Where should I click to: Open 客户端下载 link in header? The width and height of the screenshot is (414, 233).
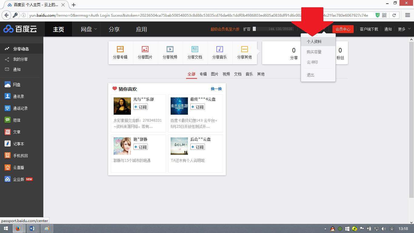369,29
